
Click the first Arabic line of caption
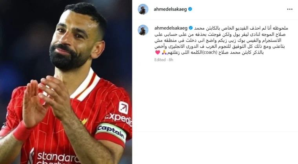tap(241, 28)
